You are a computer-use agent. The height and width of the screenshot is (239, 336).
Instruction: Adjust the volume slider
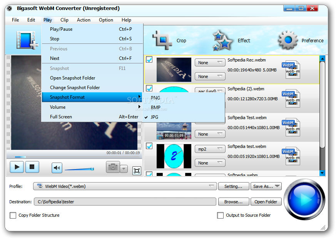79,169
